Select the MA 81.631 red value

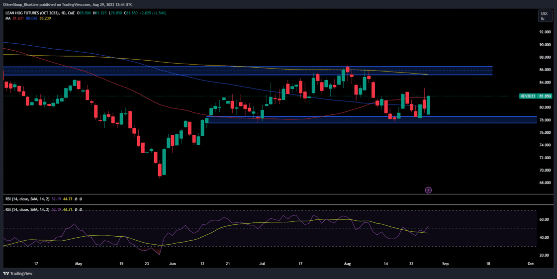pos(18,18)
